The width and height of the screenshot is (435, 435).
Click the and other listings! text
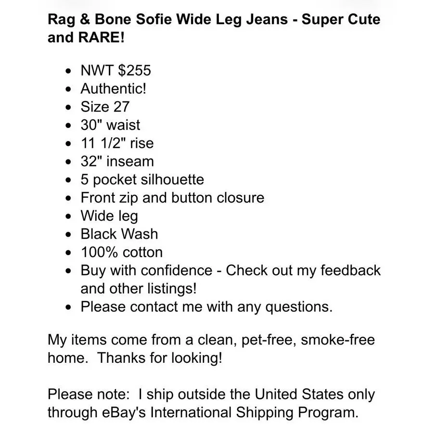tap(139, 289)
